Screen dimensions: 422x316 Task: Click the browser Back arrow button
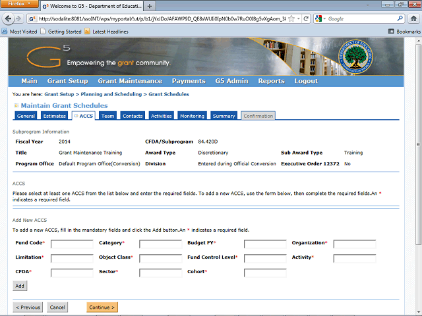pyautogui.click(x=8, y=18)
